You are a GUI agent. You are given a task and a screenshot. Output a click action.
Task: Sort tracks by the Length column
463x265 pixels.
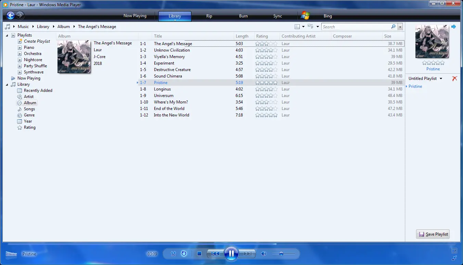tap(244, 36)
